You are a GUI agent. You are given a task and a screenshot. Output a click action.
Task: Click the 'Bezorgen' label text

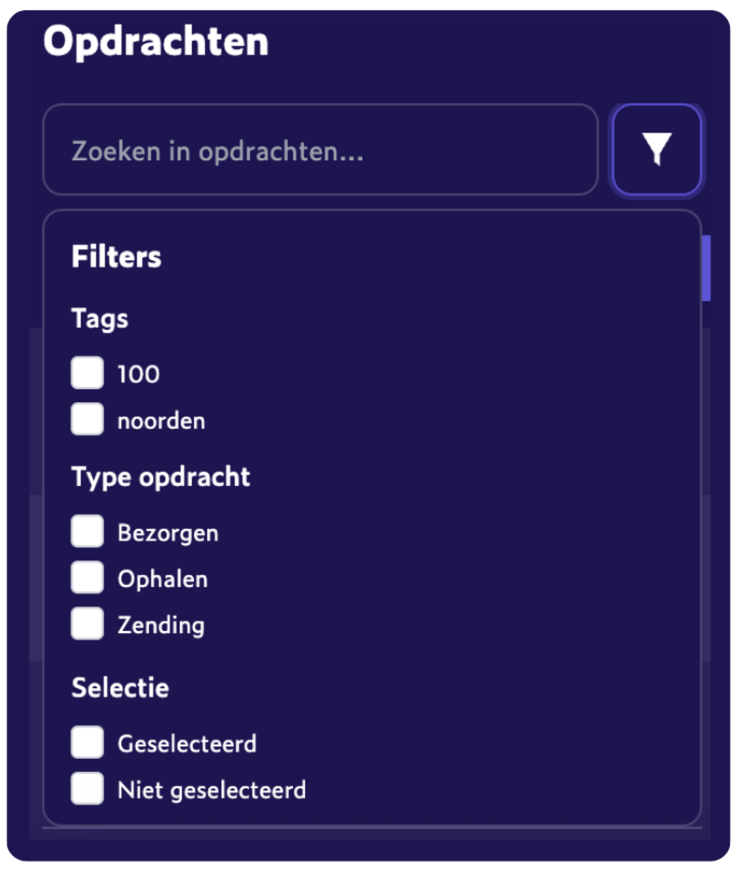point(168,533)
